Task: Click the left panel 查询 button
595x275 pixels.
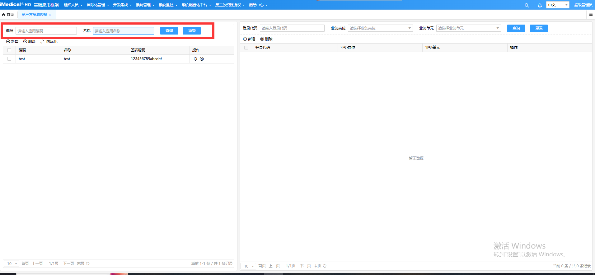Action: pos(169,31)
